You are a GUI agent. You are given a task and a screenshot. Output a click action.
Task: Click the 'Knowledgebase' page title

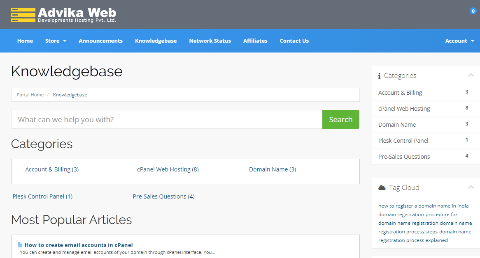pyautogui.click(x=67, y=71)
